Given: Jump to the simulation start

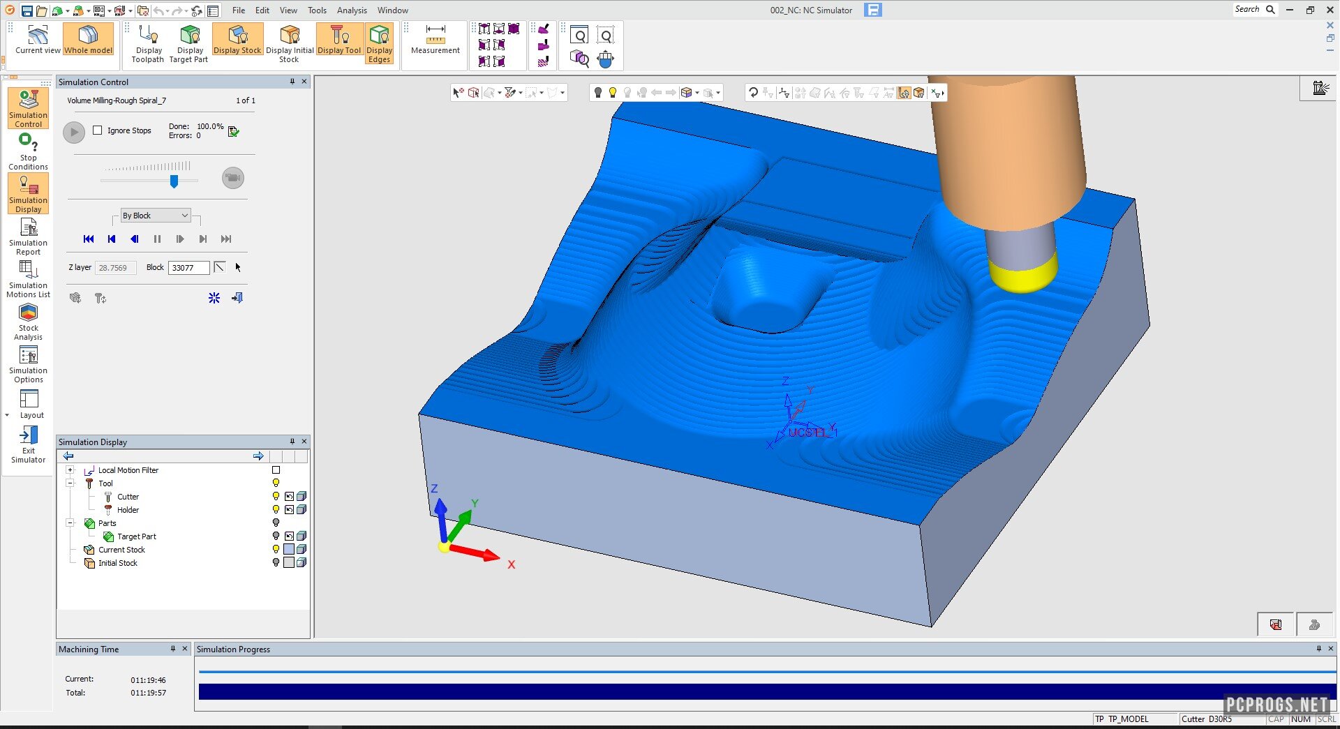Looking at the screenshot, I should [x=89, y=239].
